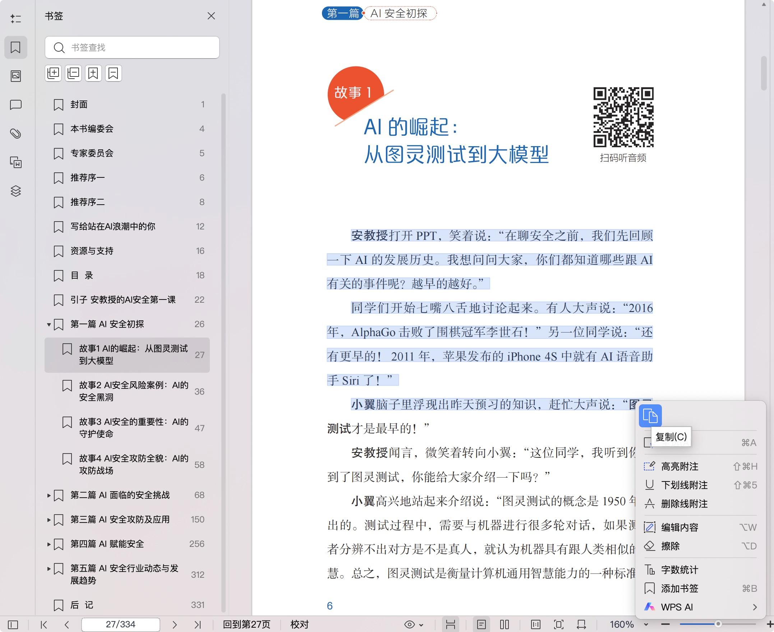Click 回到第27页 button
This screenshot has width=774, height=632.
coord(247,625)
